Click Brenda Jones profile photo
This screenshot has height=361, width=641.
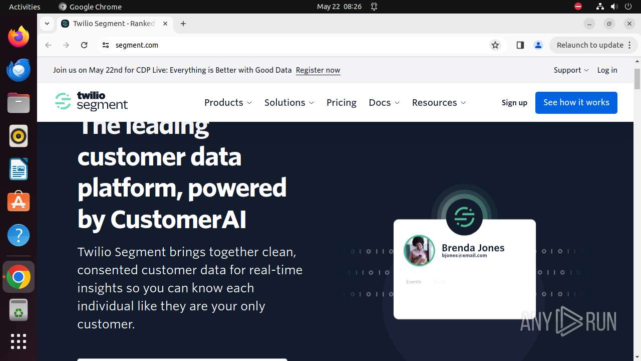point(419,251)
